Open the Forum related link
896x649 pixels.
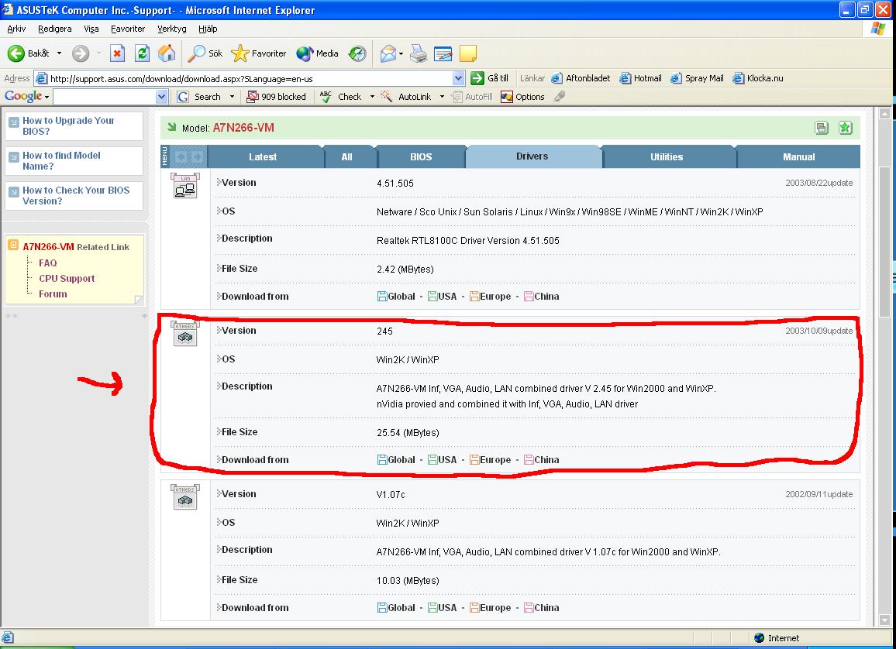[53, 294]
